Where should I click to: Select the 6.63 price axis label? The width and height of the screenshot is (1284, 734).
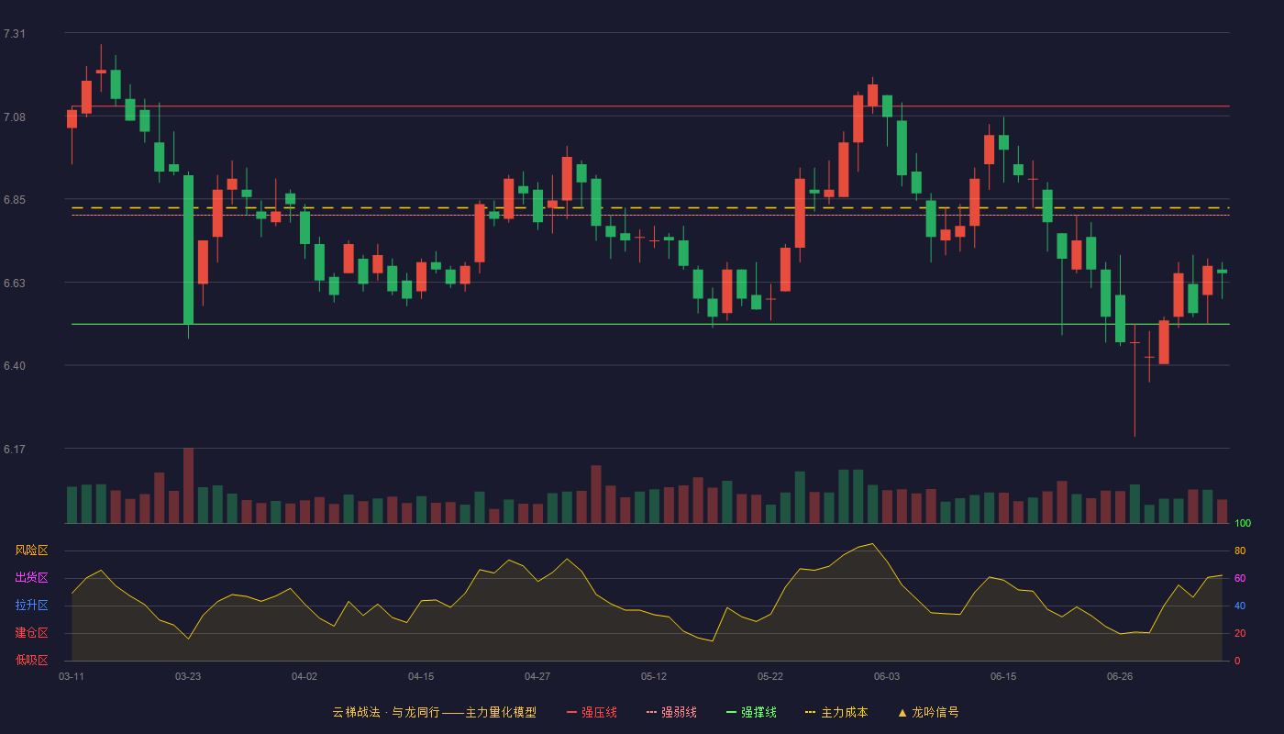click(15, 284)
